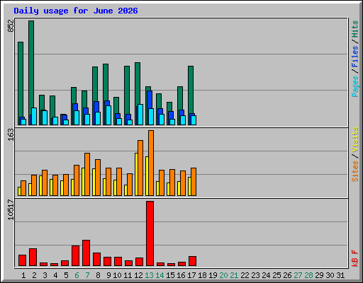Click day 17 on the x-axis

click(x=191, y=275)
